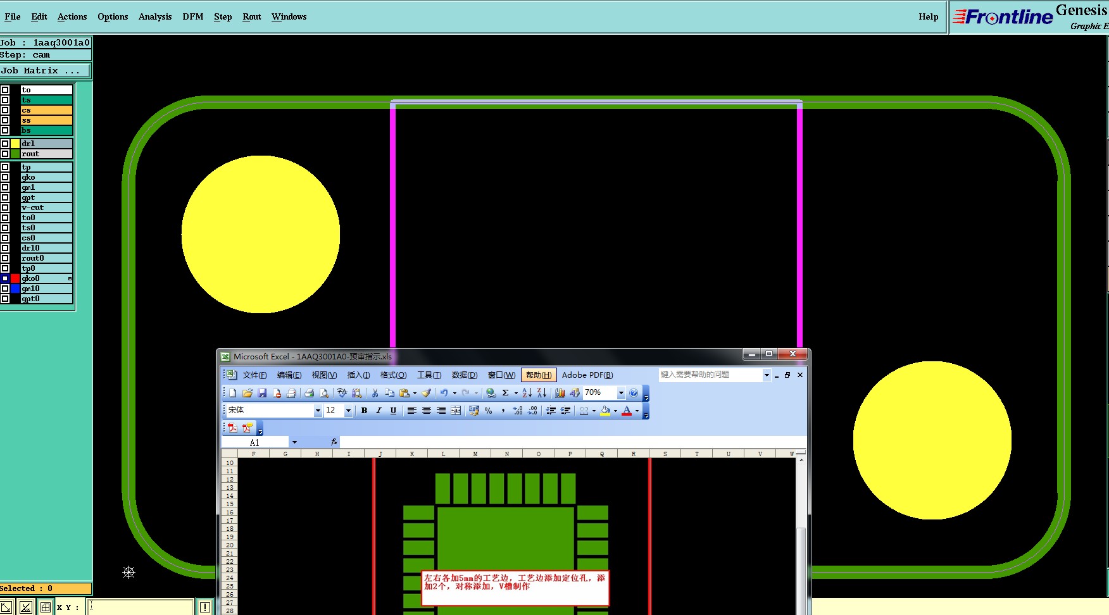Open Print Preview in Excel toolbar
Screen dimensions: 1109x615
pyautogui.click(x=324, y=393)
